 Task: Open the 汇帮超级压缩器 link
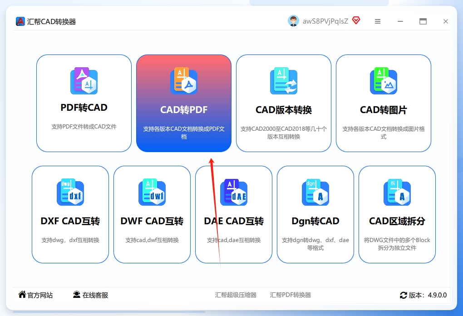click(236, 295)
